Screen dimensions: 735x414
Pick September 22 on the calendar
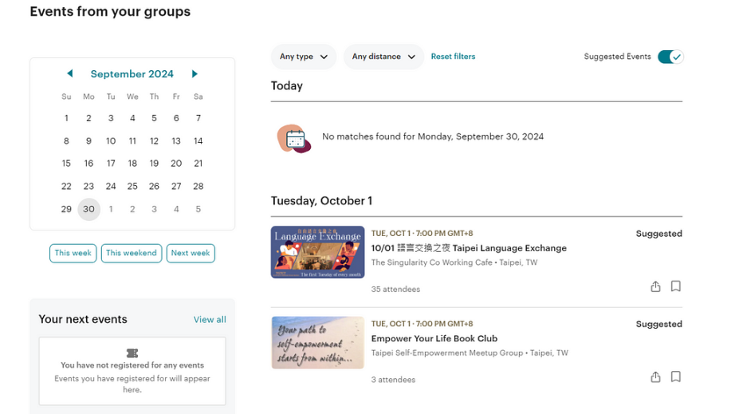point(66,186)
